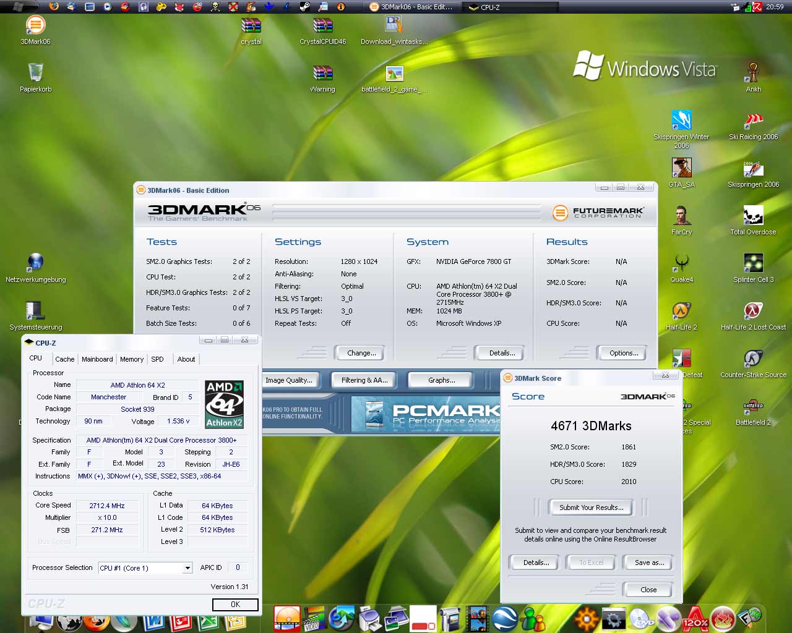This screenshot has width=792, height=633.
Task: Switch to the Memory tab in CPU-Z
Action: pyautogui.click(x=132, y=359)
